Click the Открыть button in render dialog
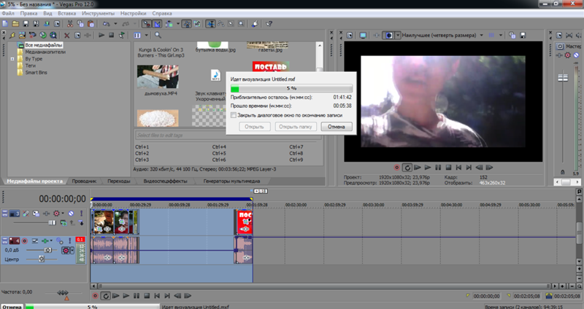The width and height of the screenshot is (584, 309). click(x=254, y=127)
